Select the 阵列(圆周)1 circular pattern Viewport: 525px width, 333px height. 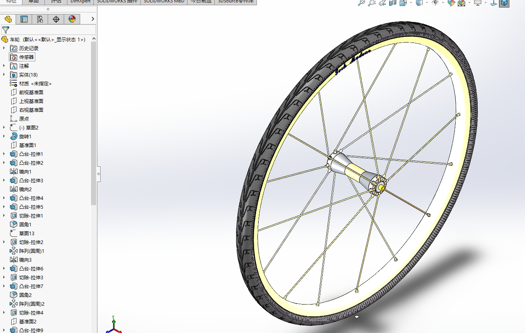pyautogui.click(x=27, y=251)
